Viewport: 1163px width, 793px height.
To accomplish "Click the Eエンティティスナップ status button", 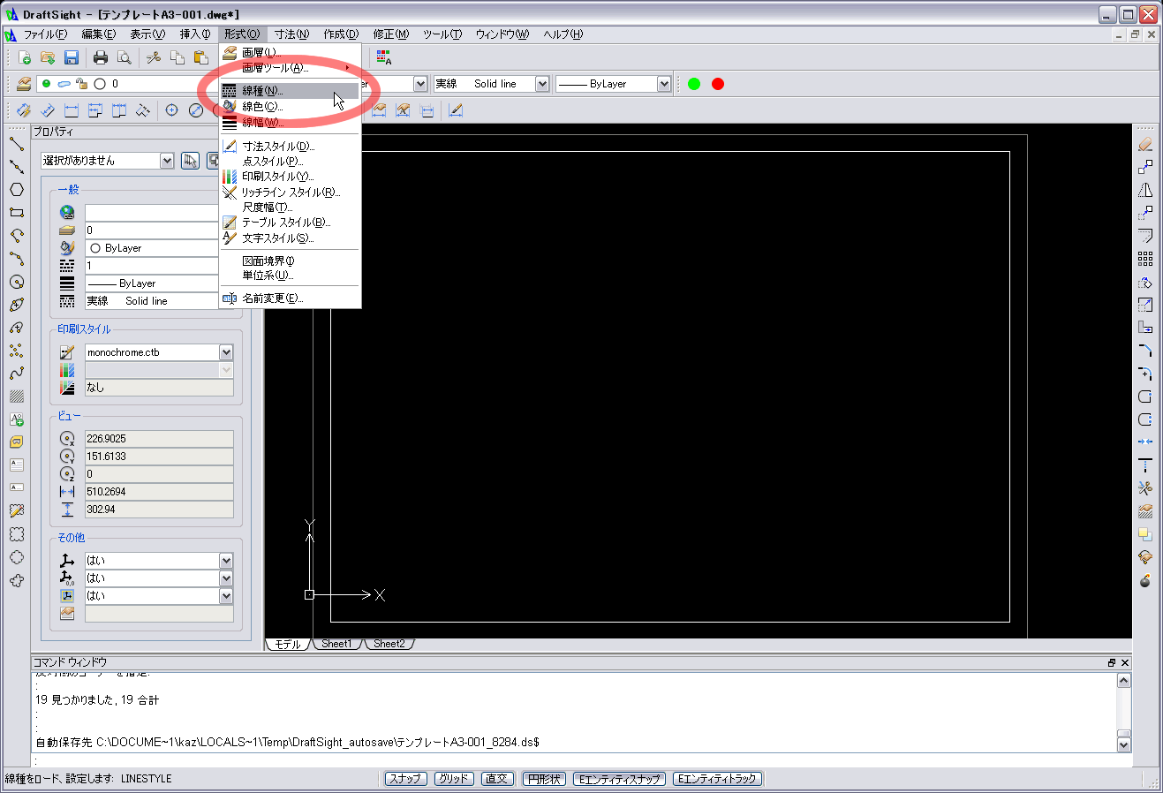I will tap(619, 779).
